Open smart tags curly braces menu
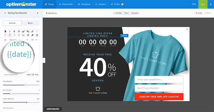Screen dimensions: 214x112 5,40
